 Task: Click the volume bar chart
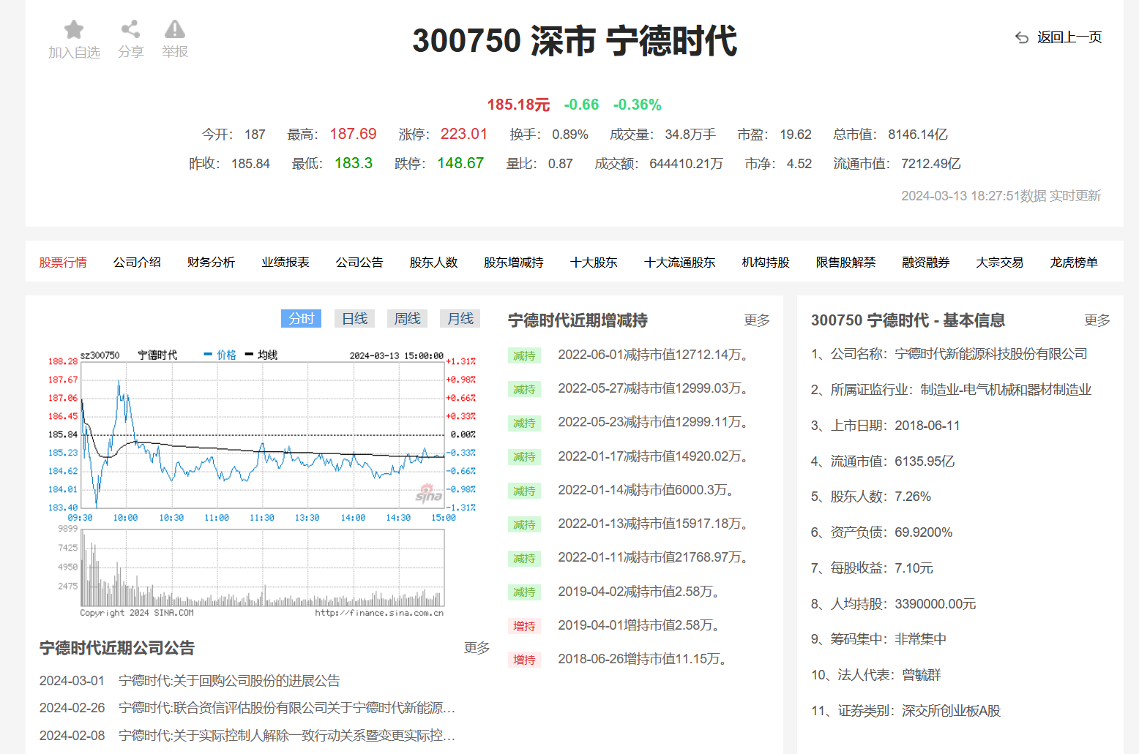tap(262, 568)
